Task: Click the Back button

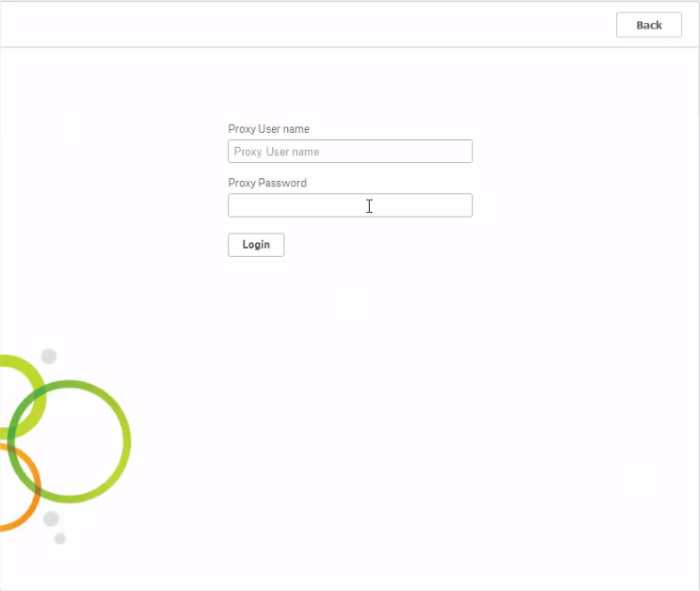Action: [648, 25]
